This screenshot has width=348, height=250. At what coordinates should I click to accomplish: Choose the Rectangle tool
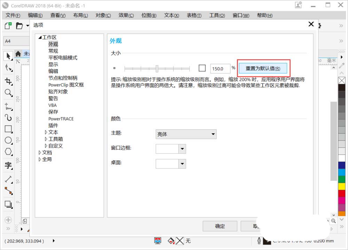pos(8,129)
